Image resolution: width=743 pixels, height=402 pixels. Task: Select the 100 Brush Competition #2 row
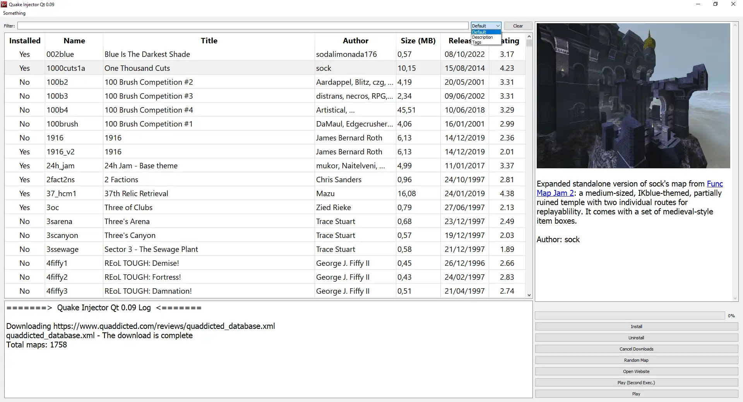coord(265,82)
